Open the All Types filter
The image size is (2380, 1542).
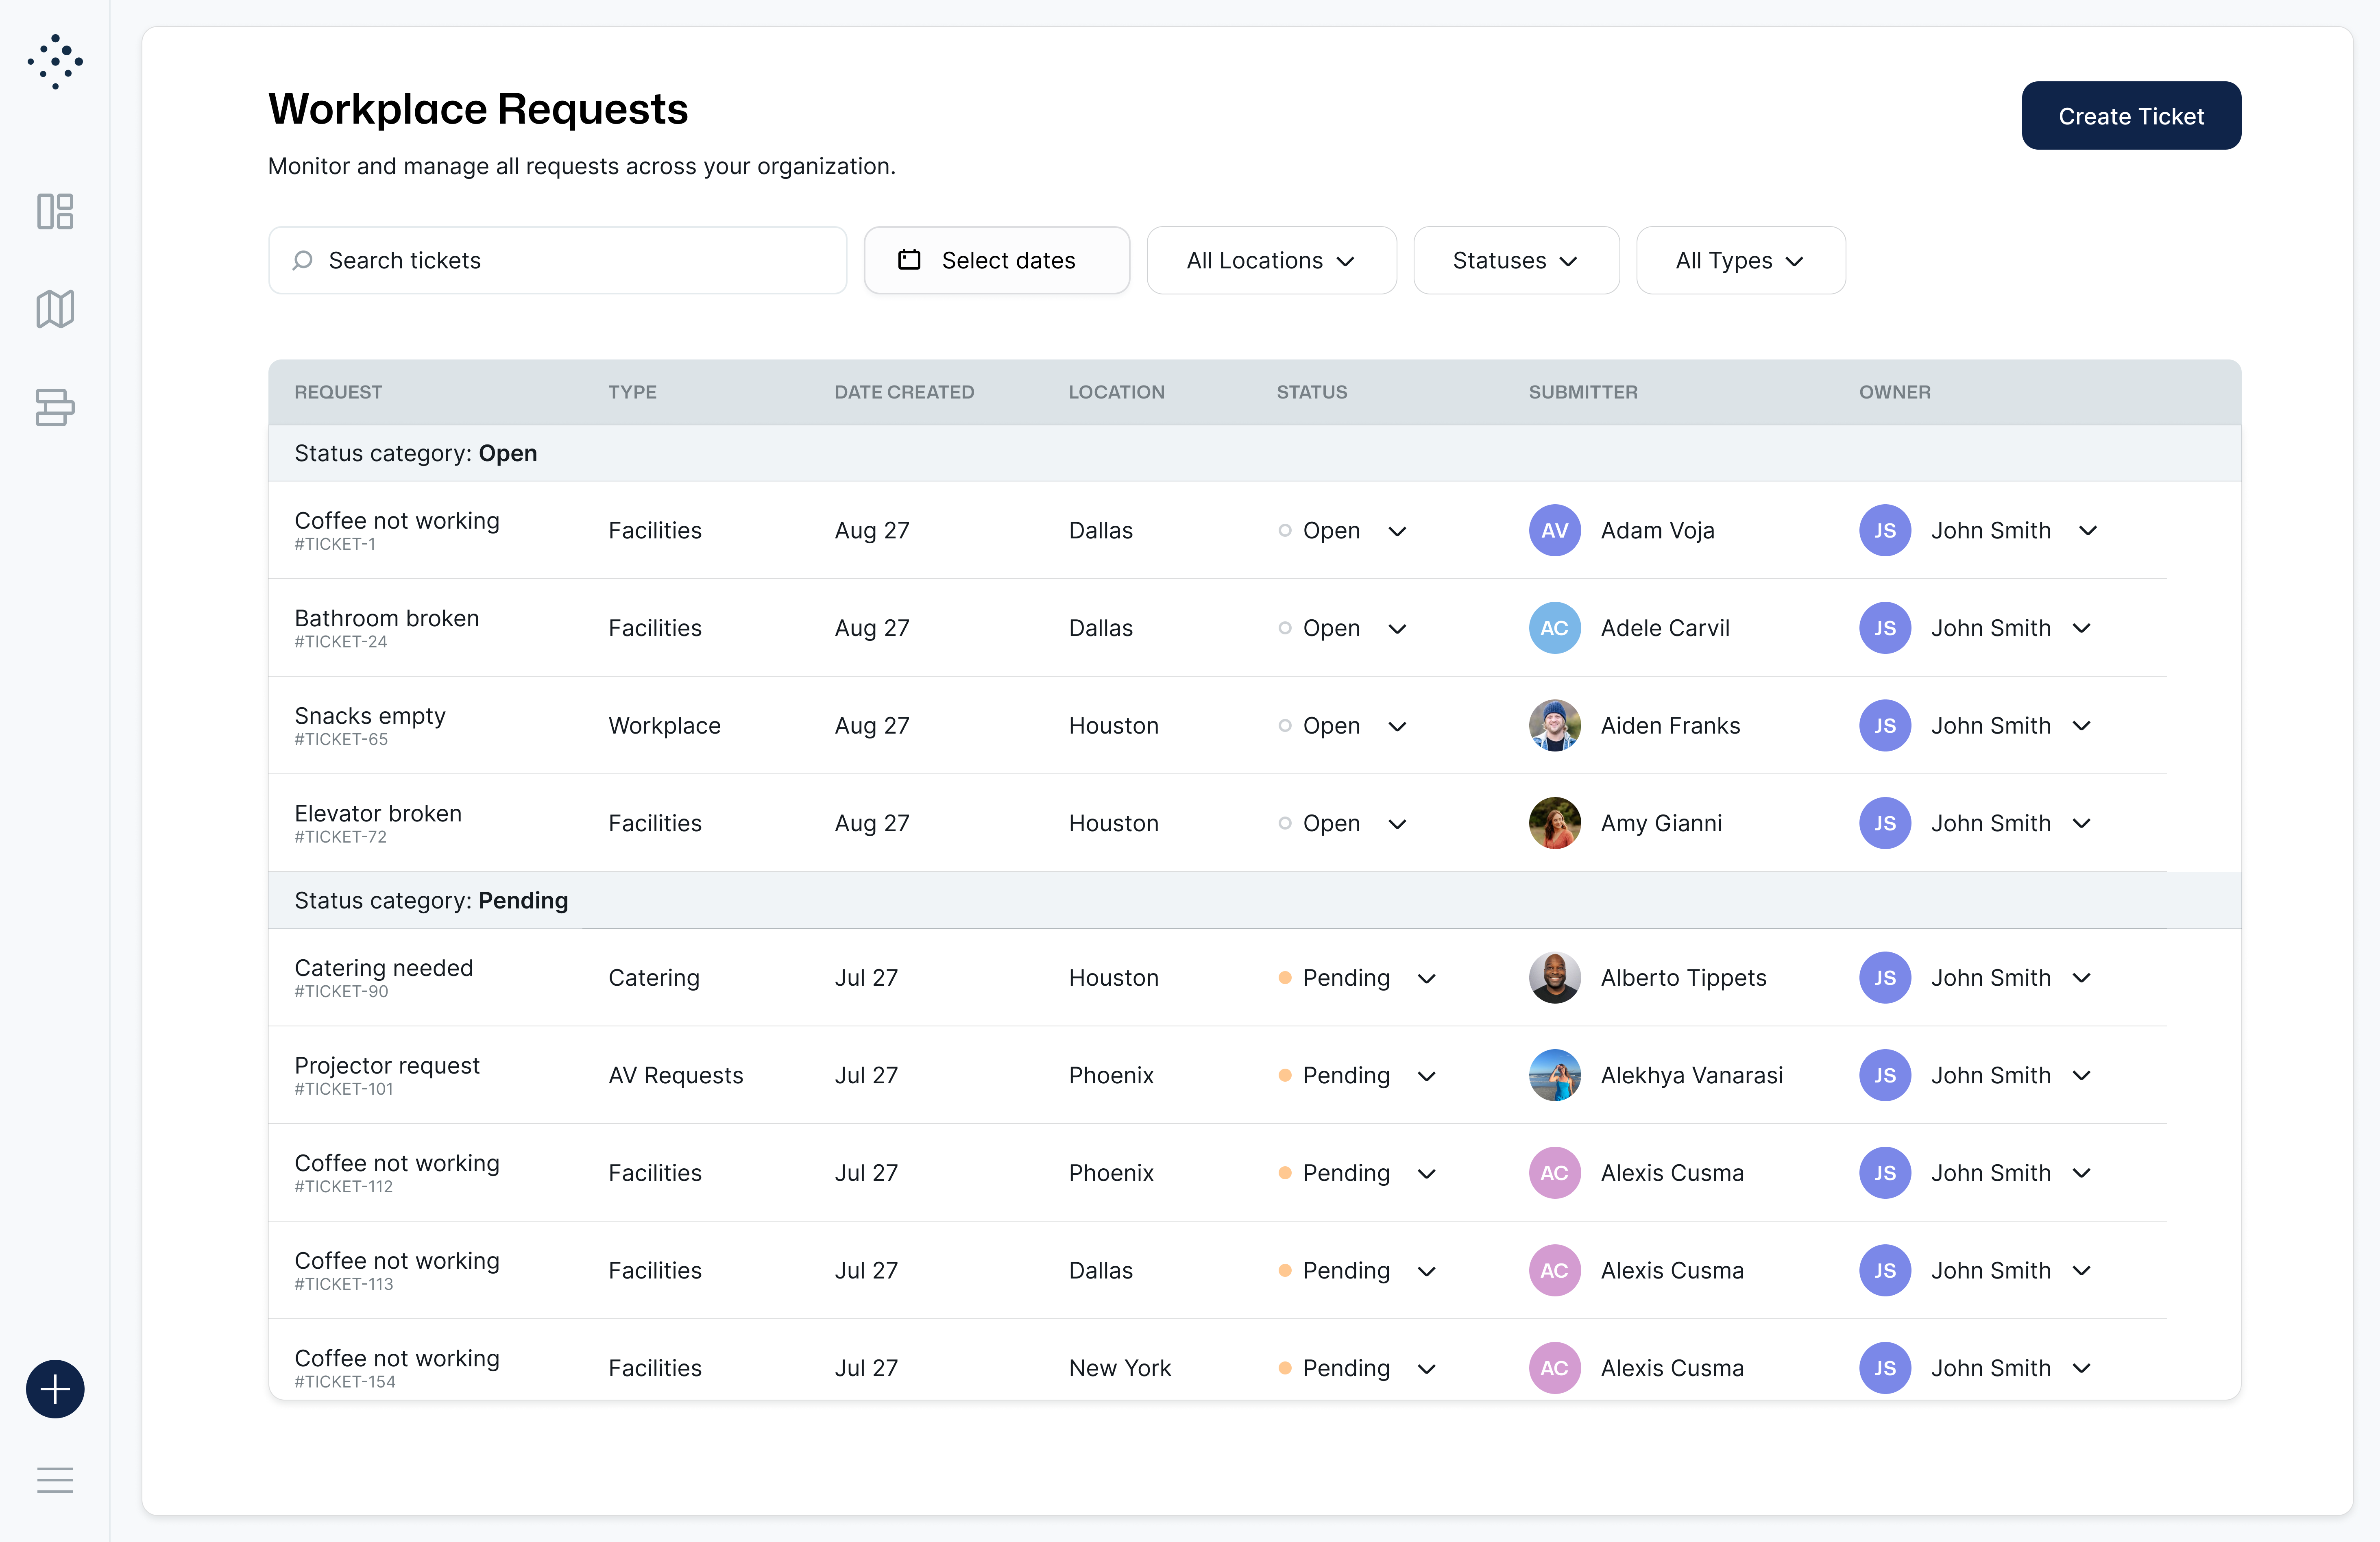[1740, 260]
